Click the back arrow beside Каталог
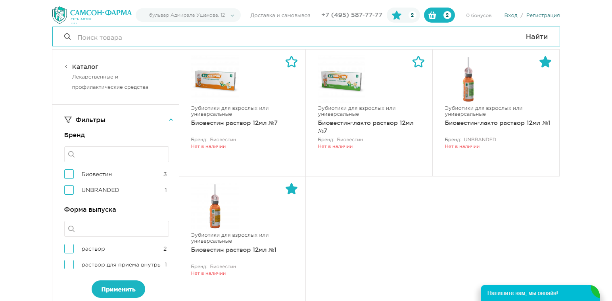Viewport: 612px width, 301px height. (66, 67)
